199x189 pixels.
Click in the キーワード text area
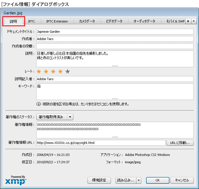[x=115, y=92]
